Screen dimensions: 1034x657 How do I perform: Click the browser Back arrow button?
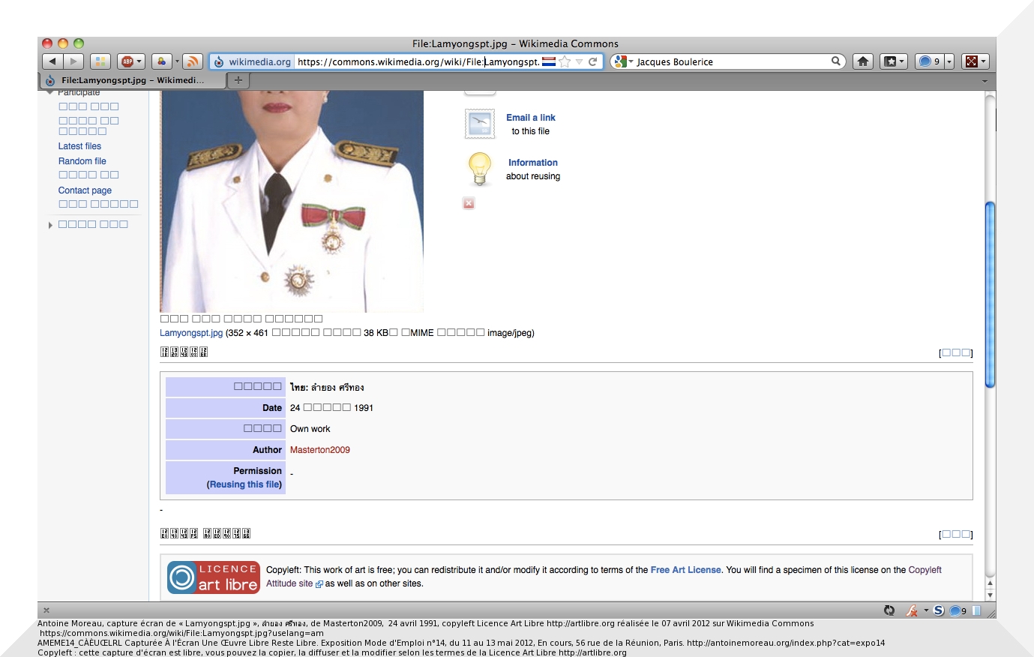52,61
